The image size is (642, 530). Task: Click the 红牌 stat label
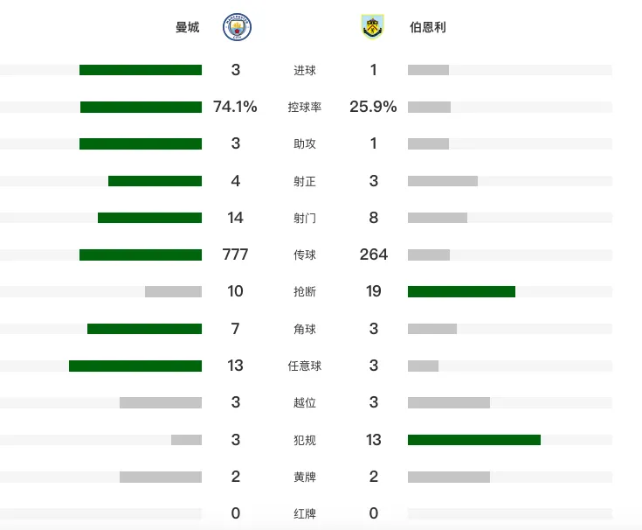(305, 513)
